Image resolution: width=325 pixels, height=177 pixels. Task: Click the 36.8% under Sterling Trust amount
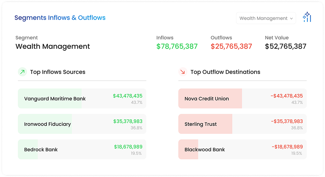(297, 128)
